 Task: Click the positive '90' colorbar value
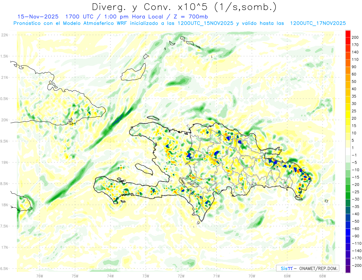tap(354, 67)
